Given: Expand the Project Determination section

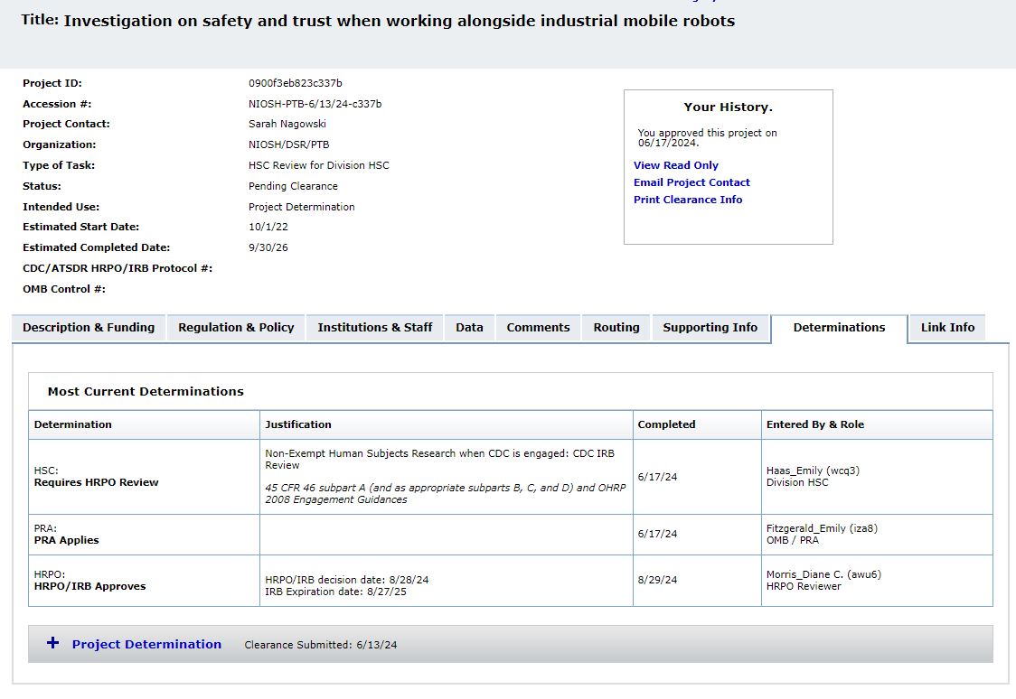Looking at the screenshot, I should [146, 644].
